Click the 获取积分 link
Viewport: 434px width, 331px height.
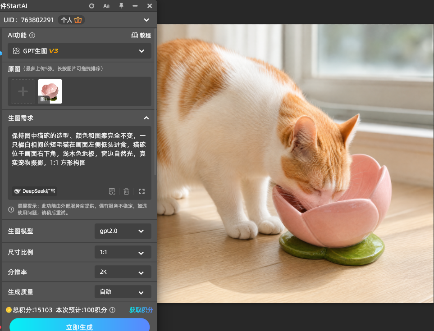(141, 310)
